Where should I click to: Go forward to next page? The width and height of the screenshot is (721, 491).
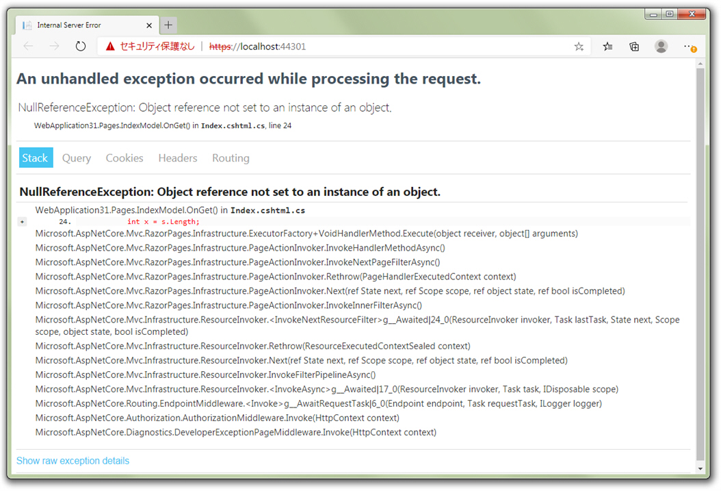click(54, 46)
